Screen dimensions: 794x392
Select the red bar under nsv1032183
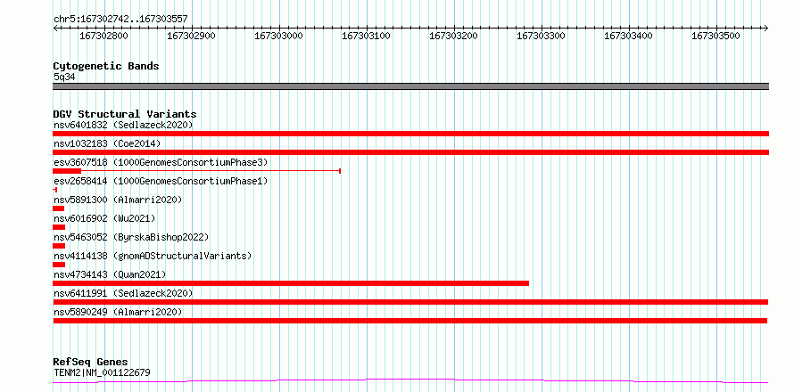point(410,152)
